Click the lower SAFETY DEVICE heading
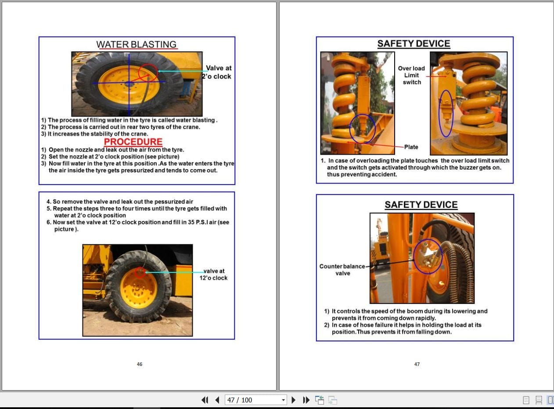 [421, 205]
